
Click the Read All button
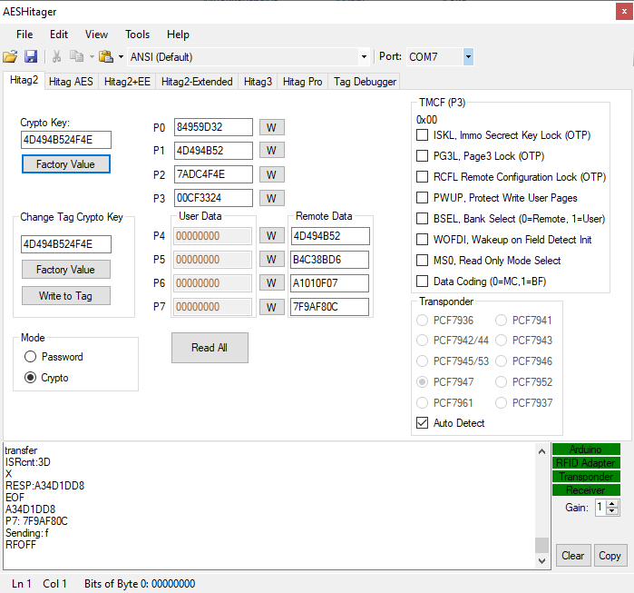tap(210, 348)
